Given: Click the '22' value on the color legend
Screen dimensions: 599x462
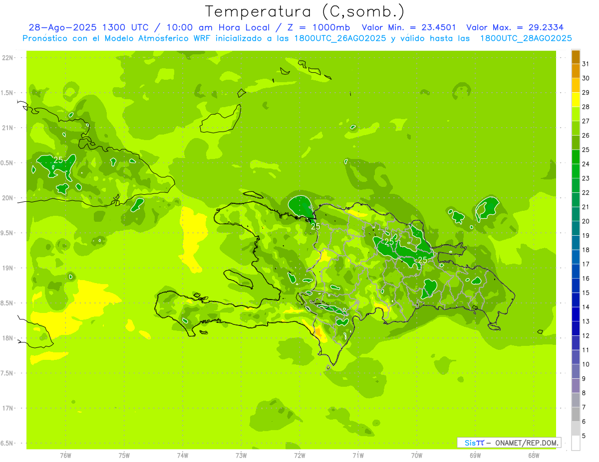Looking at the screenshot, I should tap(586, 193).
